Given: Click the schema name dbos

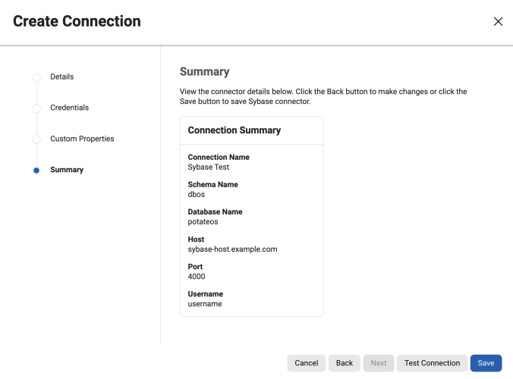Looking at the screenshot, I should [x=197, y=194].
